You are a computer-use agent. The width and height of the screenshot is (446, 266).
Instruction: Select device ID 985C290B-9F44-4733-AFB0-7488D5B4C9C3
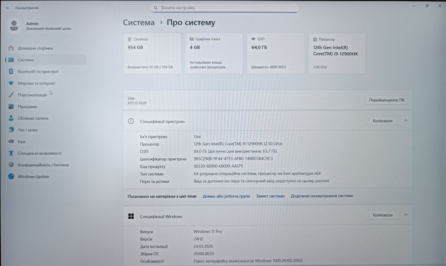pos(233,159)
